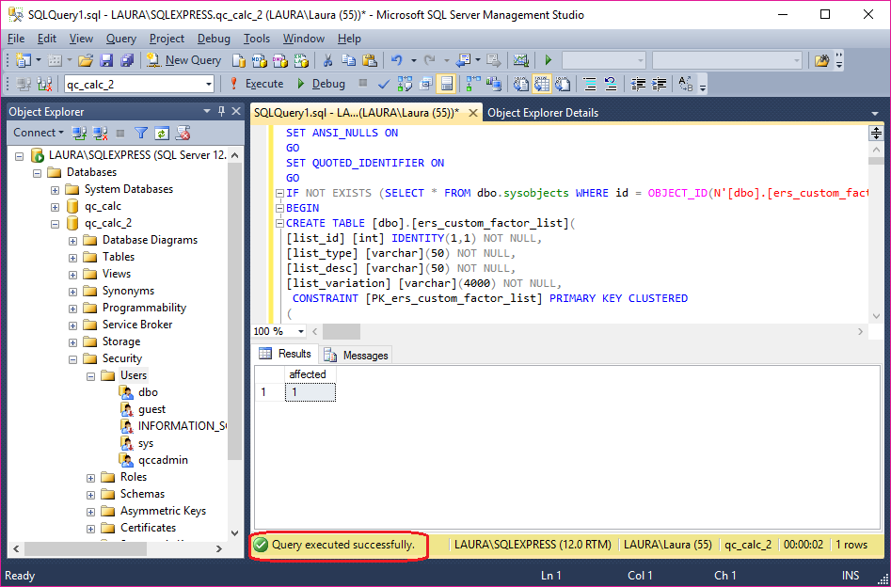Disconnect the server in Object Explorer

pyautogui.click(x=101, y=133)
